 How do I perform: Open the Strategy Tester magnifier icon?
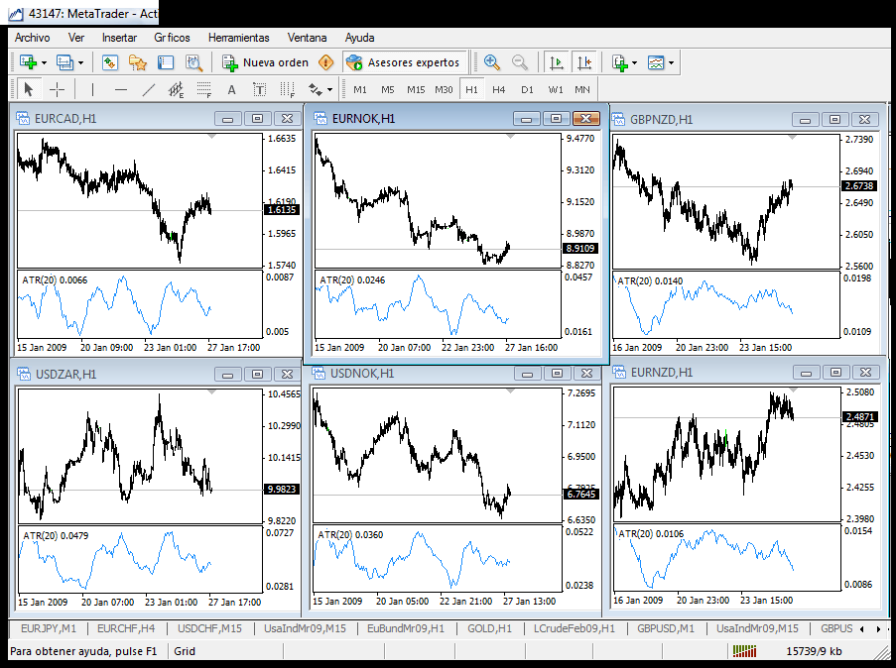point(193,62)
